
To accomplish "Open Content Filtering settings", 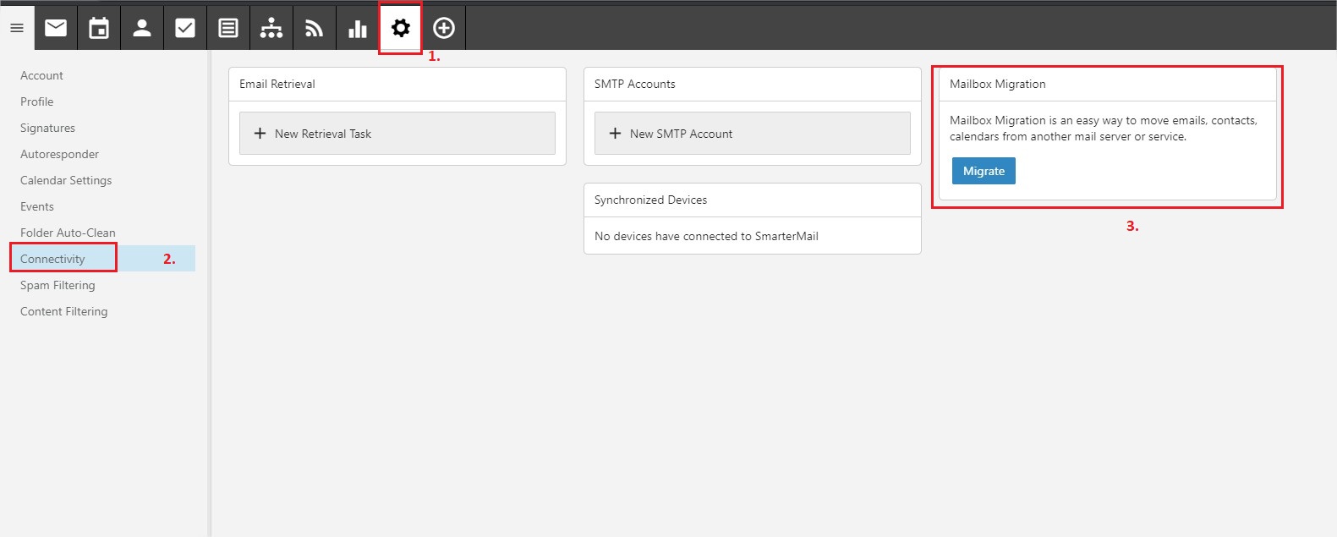I will click(x=64, y=311).
